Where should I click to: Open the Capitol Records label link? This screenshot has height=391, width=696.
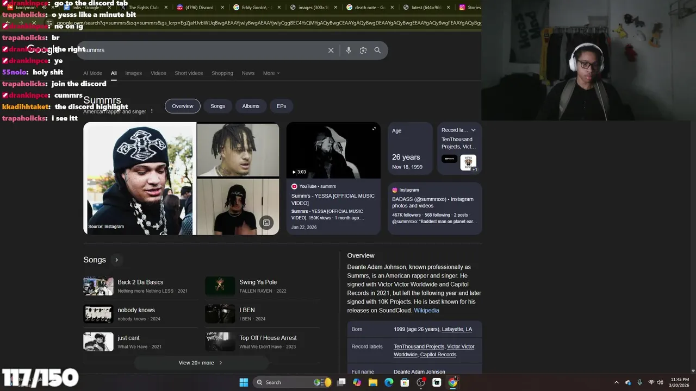pos(438,355)
